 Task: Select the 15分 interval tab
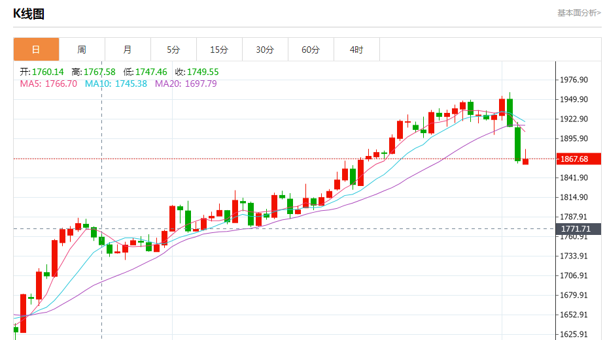(x=219, y=50)
